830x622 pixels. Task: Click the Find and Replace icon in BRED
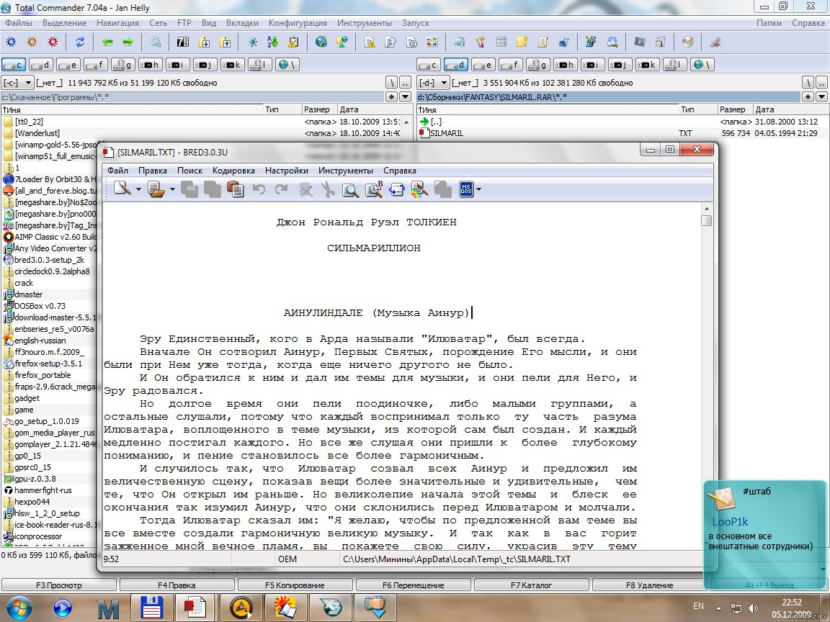pos(373,189)
